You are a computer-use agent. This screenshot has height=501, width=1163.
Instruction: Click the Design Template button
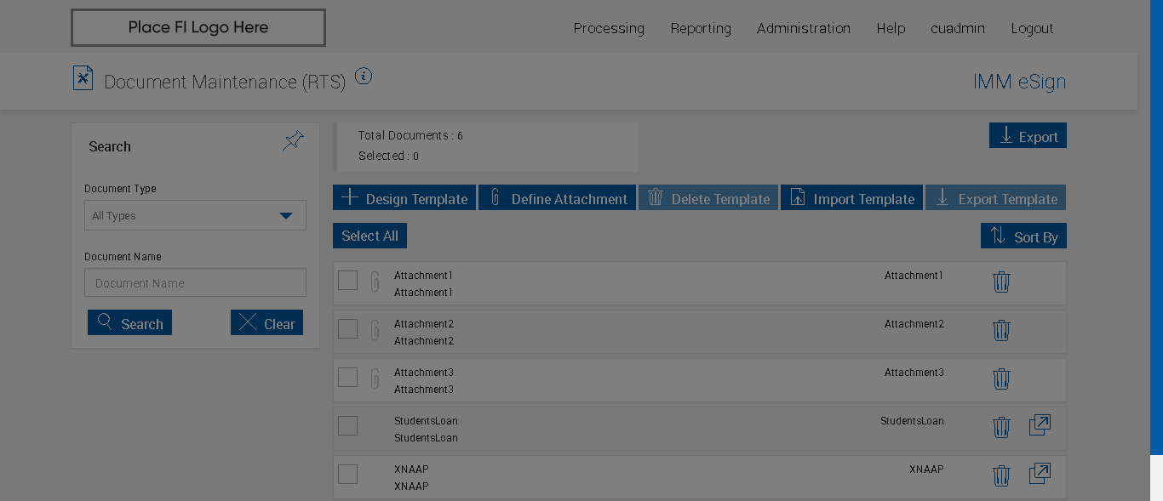pos(404,198)
